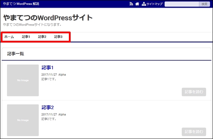Open the サイトマップ sitemap link
This screenshot has width=213, height=139.
152,4
